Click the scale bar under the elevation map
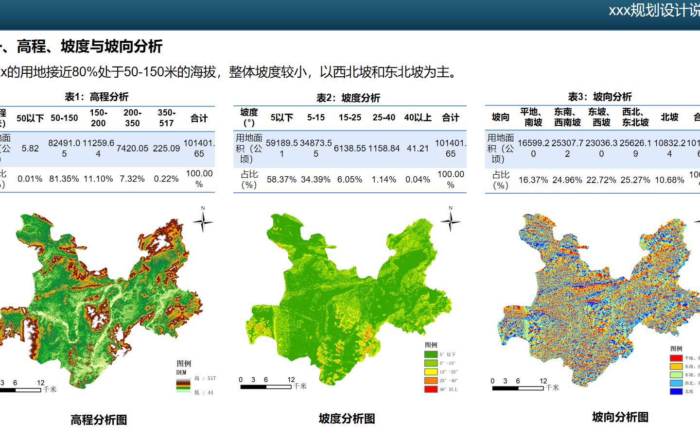Screen dimensions: 700x437 21,390
